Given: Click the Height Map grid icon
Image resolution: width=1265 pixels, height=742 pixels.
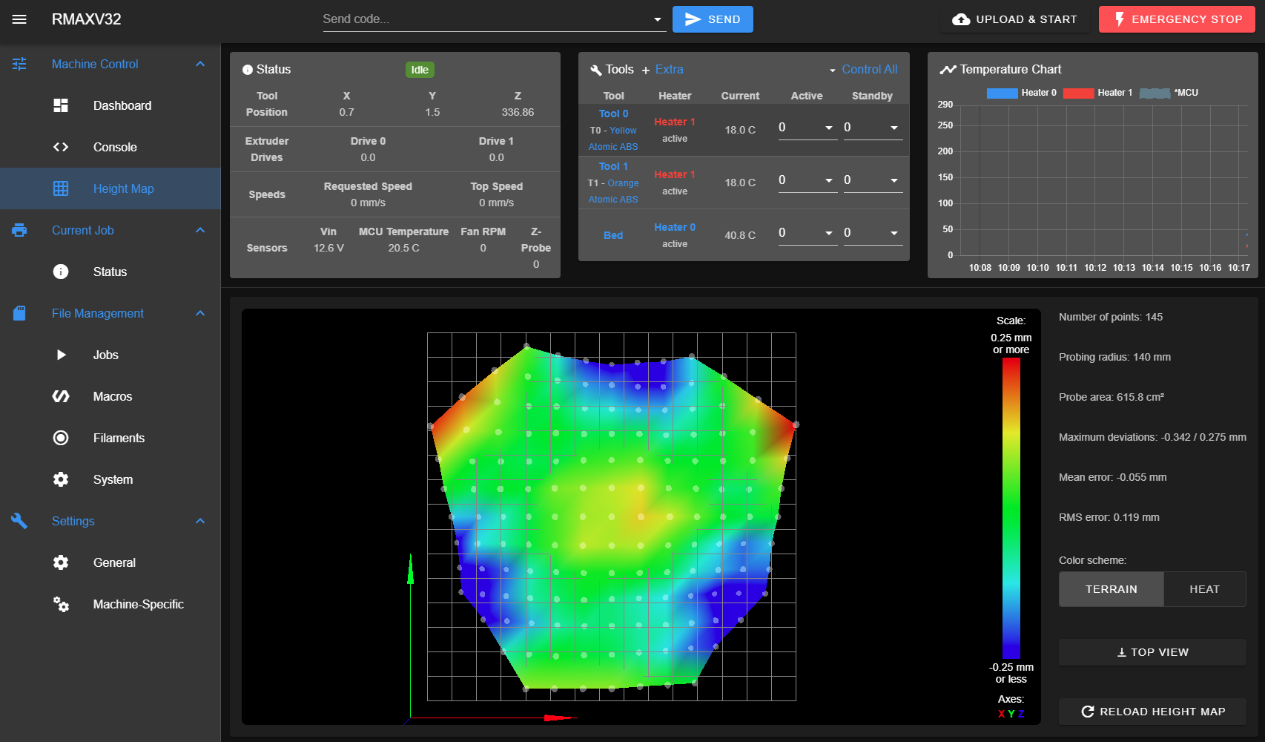Looking at the screenshot, I should pyautogui.click(x=61, y=188).
